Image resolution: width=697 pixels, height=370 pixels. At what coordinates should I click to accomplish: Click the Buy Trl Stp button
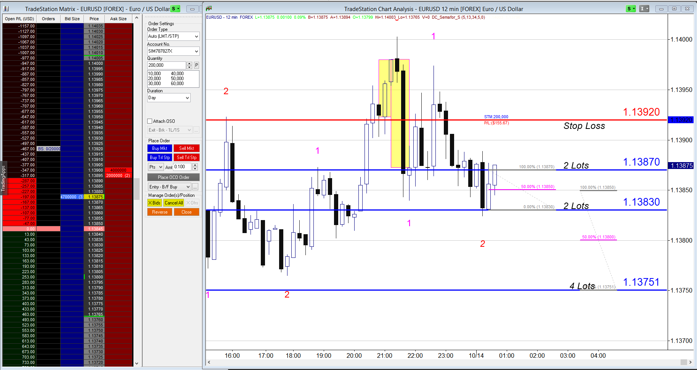(x=160, y=158)
